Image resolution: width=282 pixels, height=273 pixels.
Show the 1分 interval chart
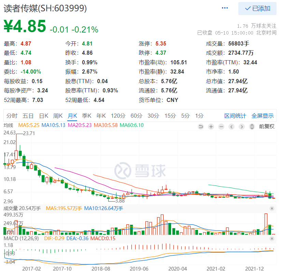point(199,116)
